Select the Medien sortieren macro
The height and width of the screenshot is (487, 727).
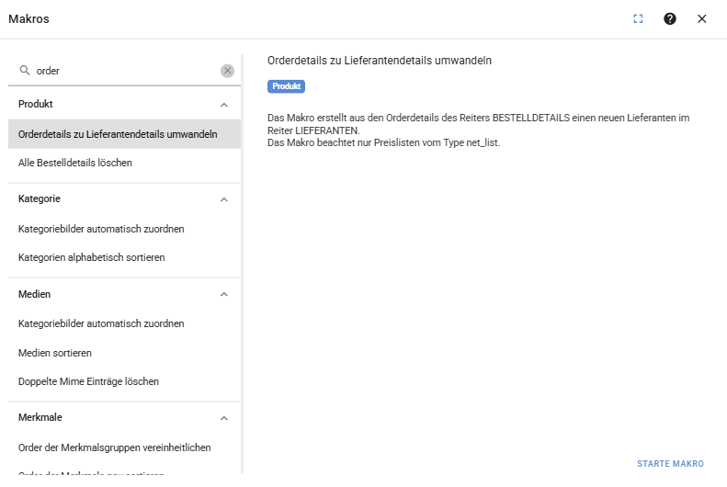(55, 353)
